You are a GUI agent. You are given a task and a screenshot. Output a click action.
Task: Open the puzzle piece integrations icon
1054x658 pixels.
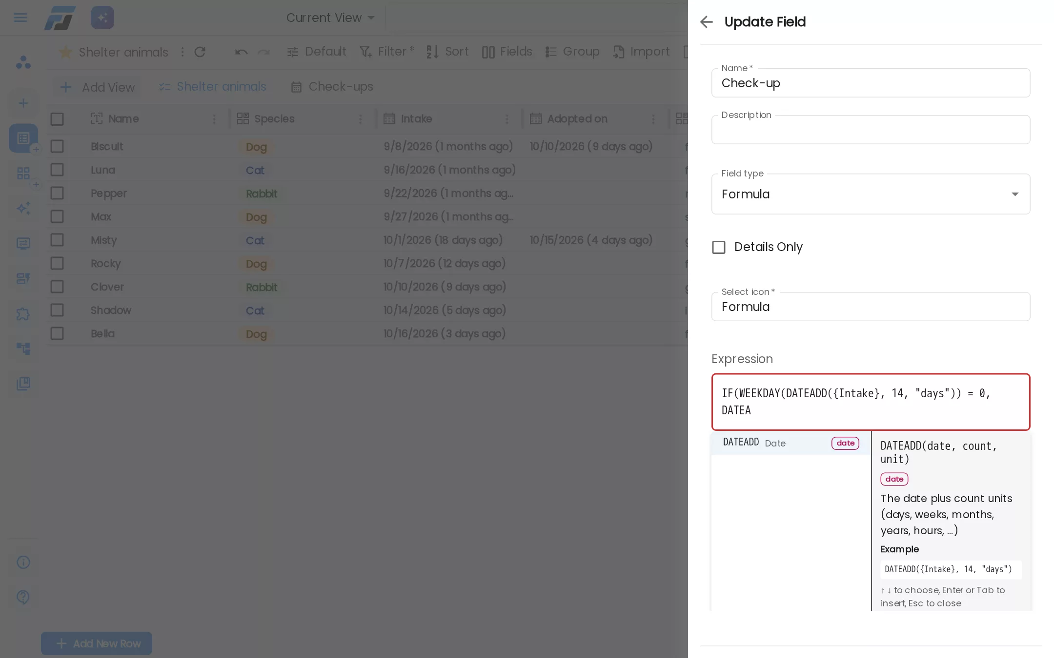pos(23,313)
